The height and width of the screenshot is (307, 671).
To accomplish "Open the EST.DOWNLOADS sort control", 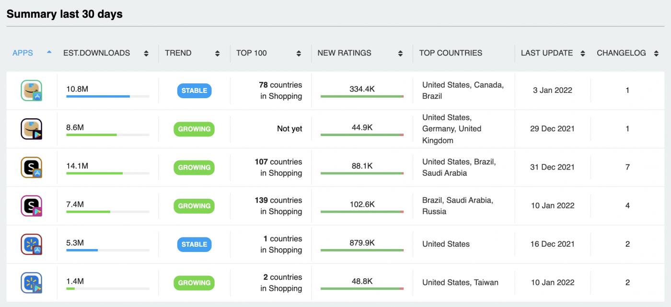I will (x=146, y=53).
